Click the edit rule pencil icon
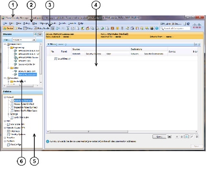 click(192, 137)
